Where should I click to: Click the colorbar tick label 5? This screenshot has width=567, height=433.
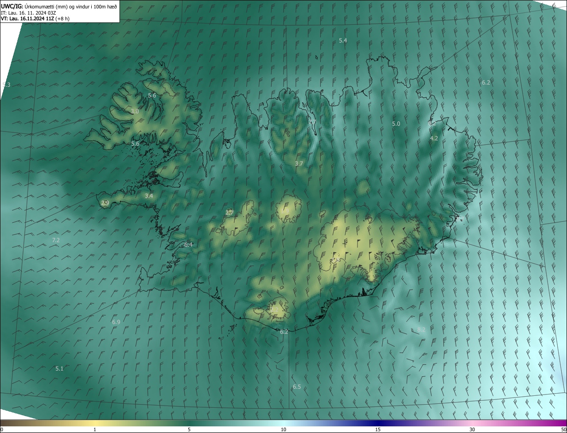point(189,429)
